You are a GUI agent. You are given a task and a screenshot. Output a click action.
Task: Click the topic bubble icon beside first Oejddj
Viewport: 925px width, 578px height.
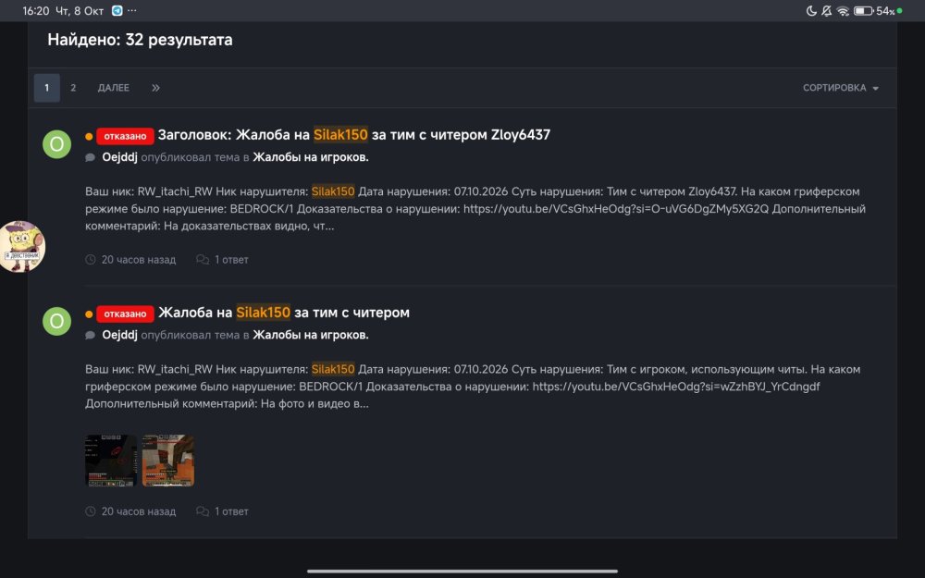[x=91, y=157]
